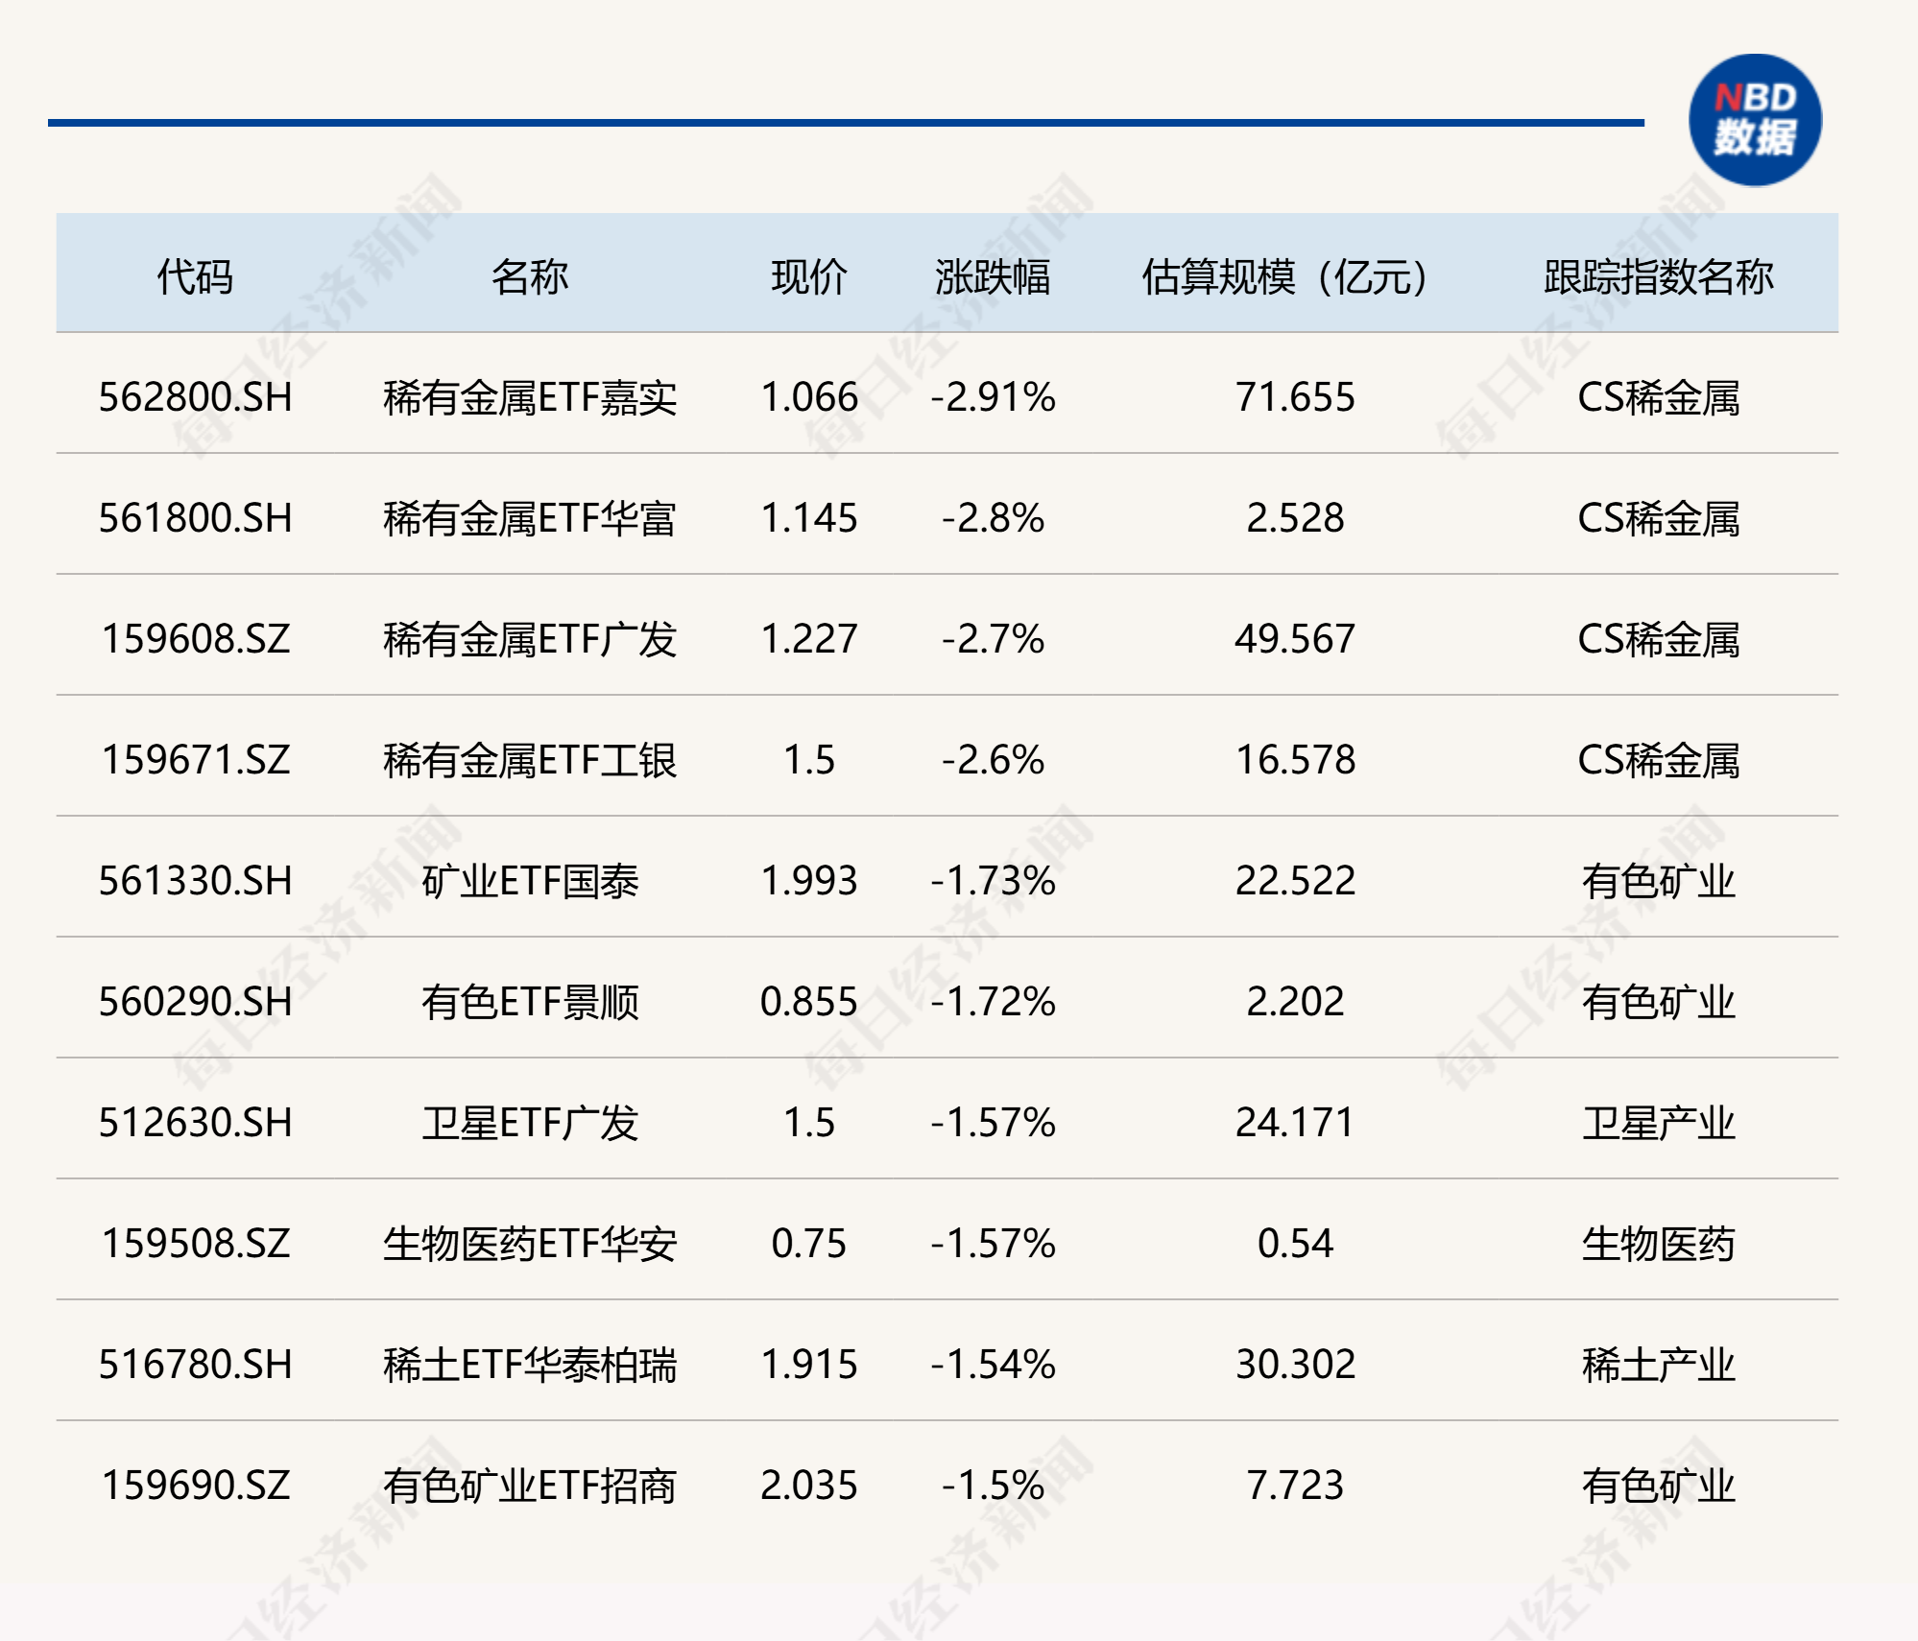Screen dimensions: 1918x1641
Task: Click the scale value 30.302
Action: click(1295, 1365)
